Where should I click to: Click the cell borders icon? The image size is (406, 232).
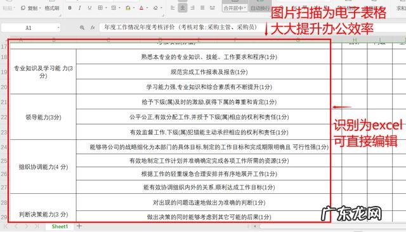(x=100, y=8)
